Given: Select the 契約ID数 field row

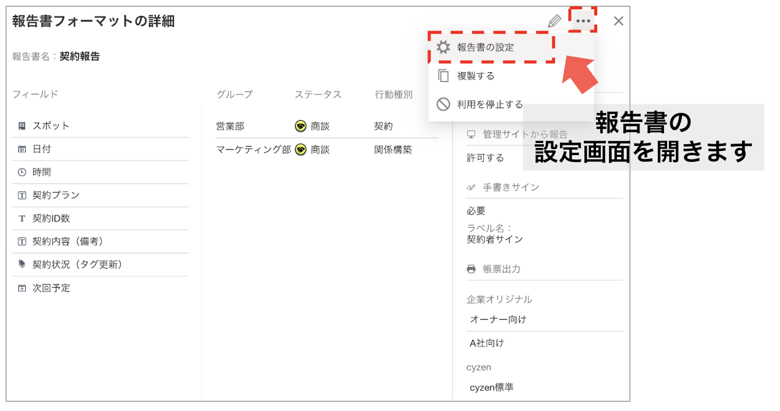Looking at the screenshot, I should tap(100, 218).
